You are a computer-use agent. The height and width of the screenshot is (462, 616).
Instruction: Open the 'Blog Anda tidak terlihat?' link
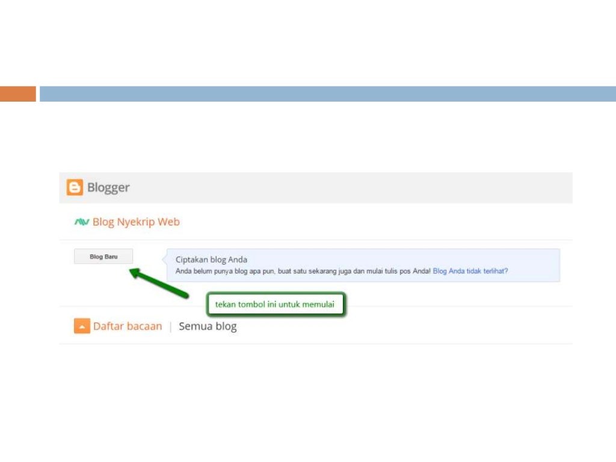pyautogui.click(x=470, y=271)
